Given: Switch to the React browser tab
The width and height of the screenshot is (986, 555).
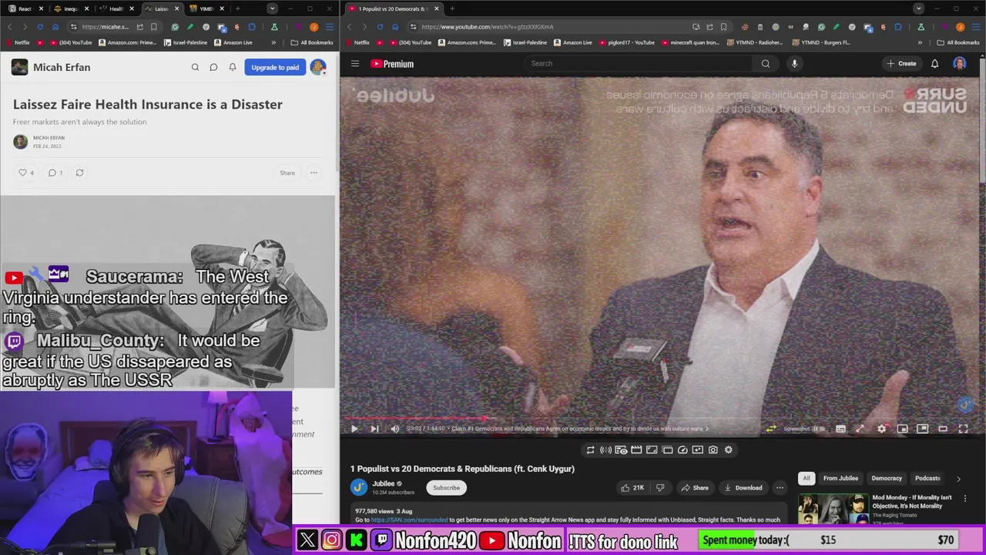Looking at the screenshot, I should pyautogui.click(x=24, y=8).
